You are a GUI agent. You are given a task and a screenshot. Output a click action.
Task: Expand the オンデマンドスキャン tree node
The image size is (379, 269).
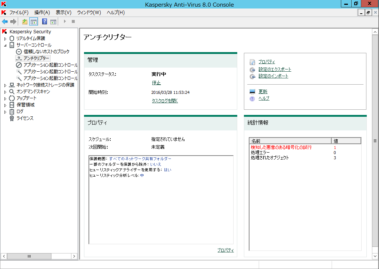click(x=5, y=92)
